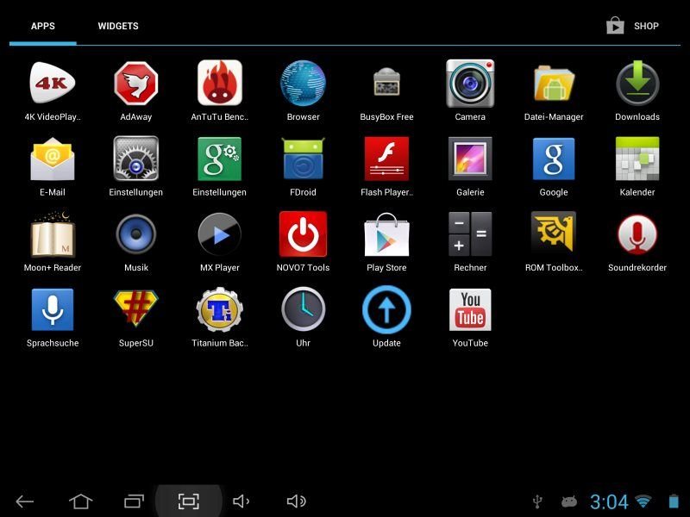The height and width of the screenshot is (517, 690).
Task: Launch the blue Google search app
Action: click(554, 159)
